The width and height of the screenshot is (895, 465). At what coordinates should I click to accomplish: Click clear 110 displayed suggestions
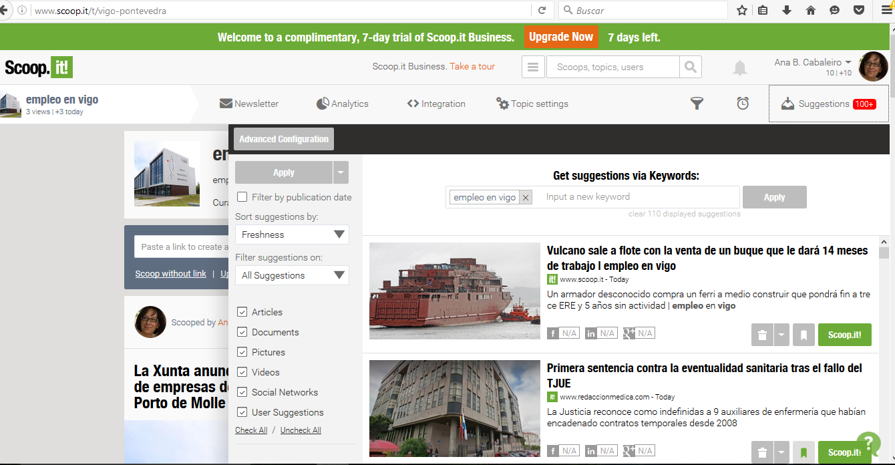click(x=685, y=214)
